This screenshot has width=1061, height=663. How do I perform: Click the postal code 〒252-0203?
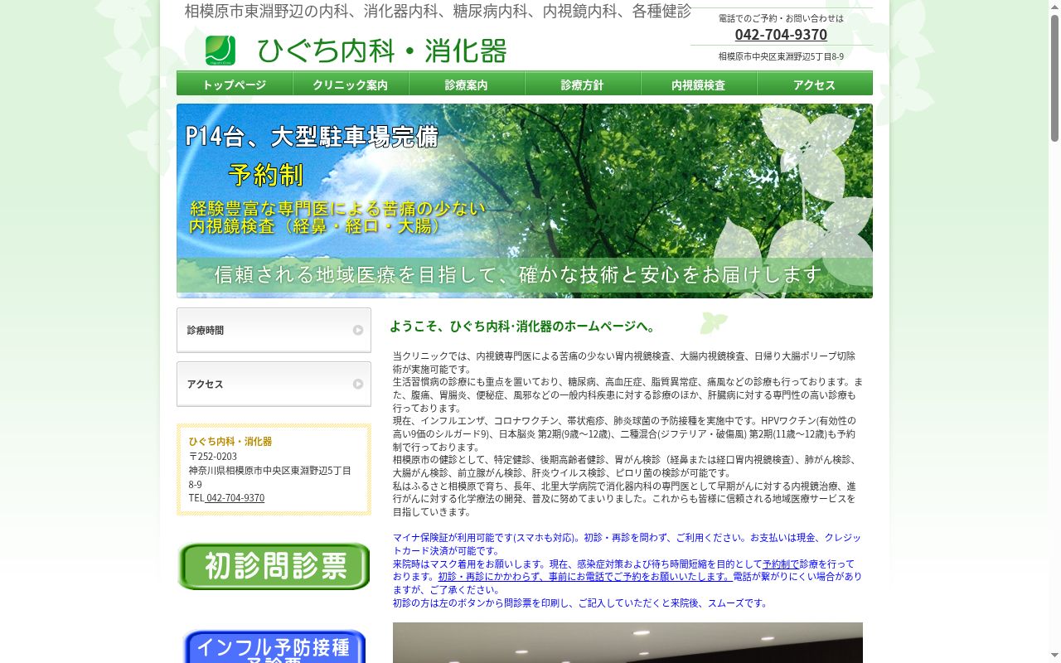[213, 457]
